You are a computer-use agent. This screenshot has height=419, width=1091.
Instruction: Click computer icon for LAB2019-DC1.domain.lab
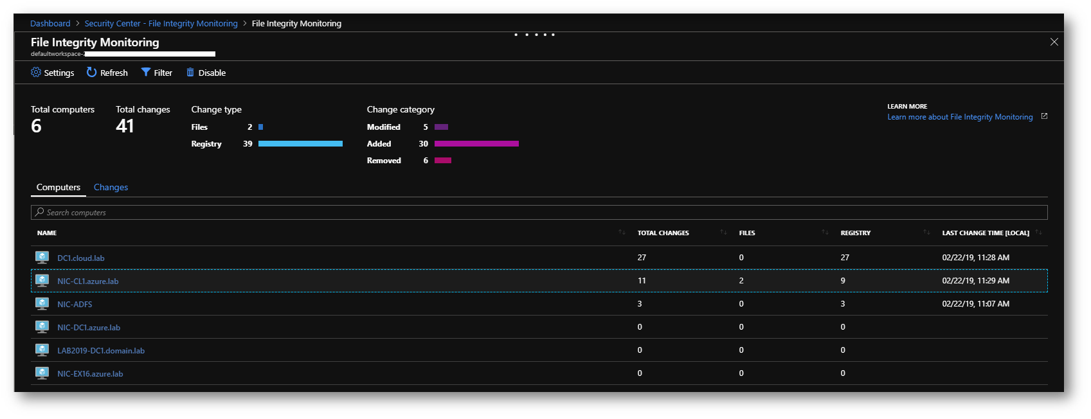[x=42, y=350]
